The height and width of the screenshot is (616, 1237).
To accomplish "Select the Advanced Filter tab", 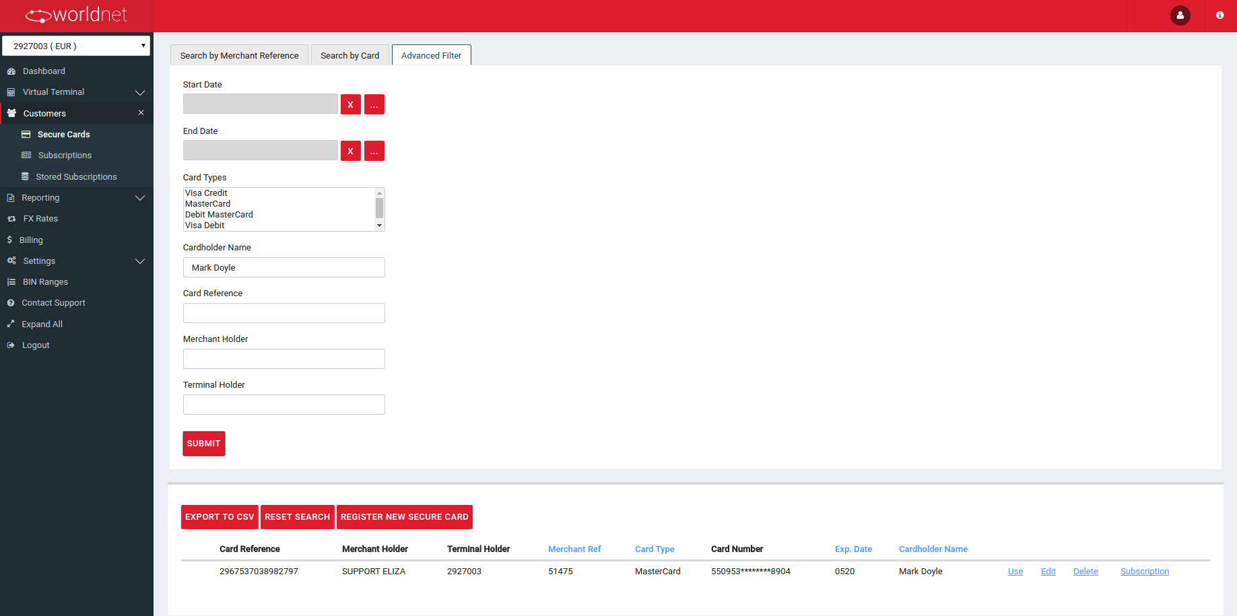I will (431, 55).
